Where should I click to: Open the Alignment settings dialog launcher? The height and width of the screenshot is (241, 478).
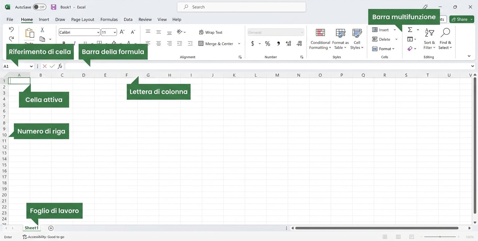tap(240, 57)
